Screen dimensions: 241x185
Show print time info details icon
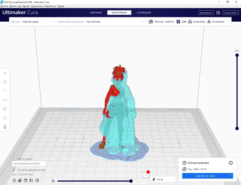[231, 163]
